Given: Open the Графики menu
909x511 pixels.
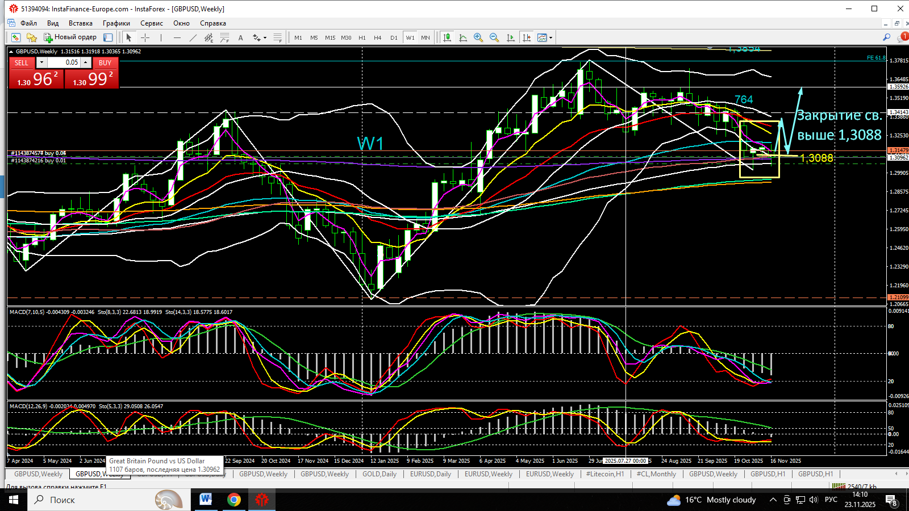Looking at the screenshot, I should (x=116, y=23).
